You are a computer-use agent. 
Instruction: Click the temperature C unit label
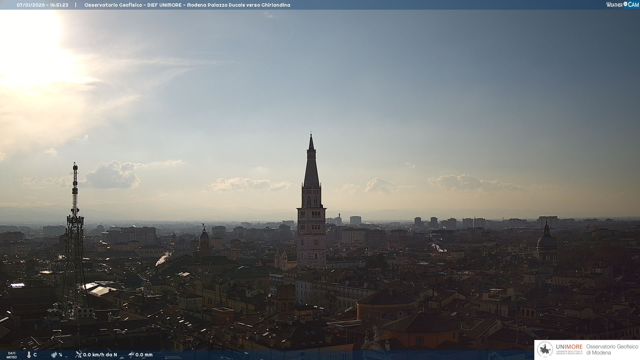coord(35,355)
